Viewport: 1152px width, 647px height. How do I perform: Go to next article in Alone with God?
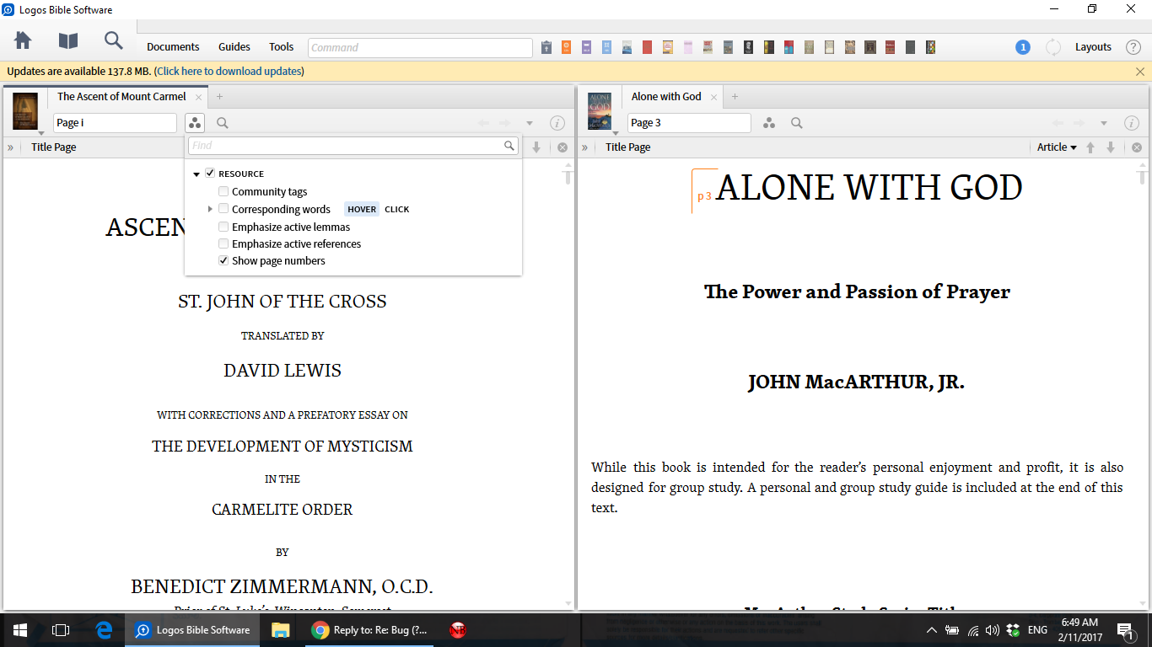1111,147
